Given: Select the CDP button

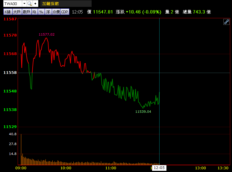Looking at the screenshot, I should point(65,12).
